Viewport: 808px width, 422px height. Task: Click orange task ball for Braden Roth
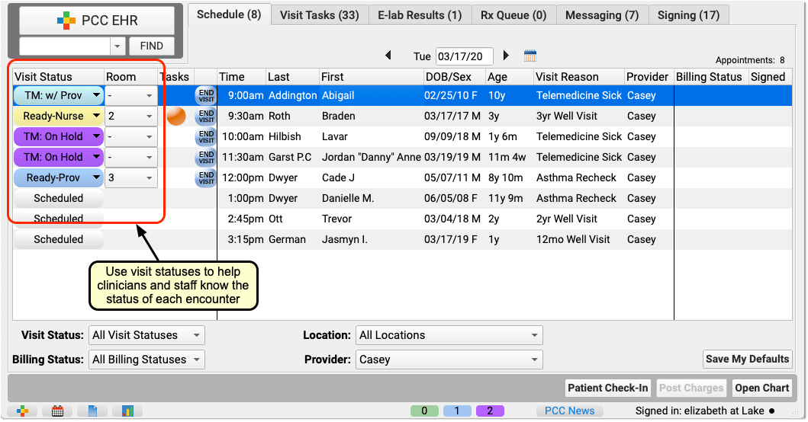click(176, 117)
